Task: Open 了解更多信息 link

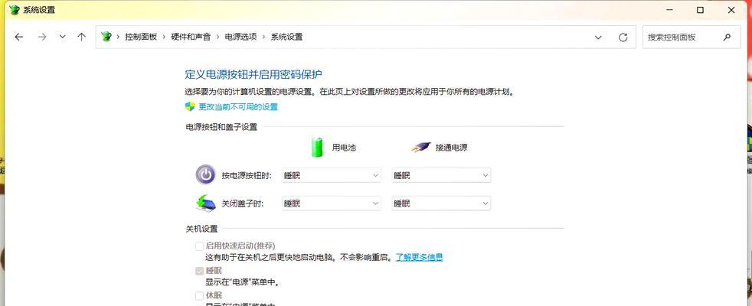Action: (419, 257)
